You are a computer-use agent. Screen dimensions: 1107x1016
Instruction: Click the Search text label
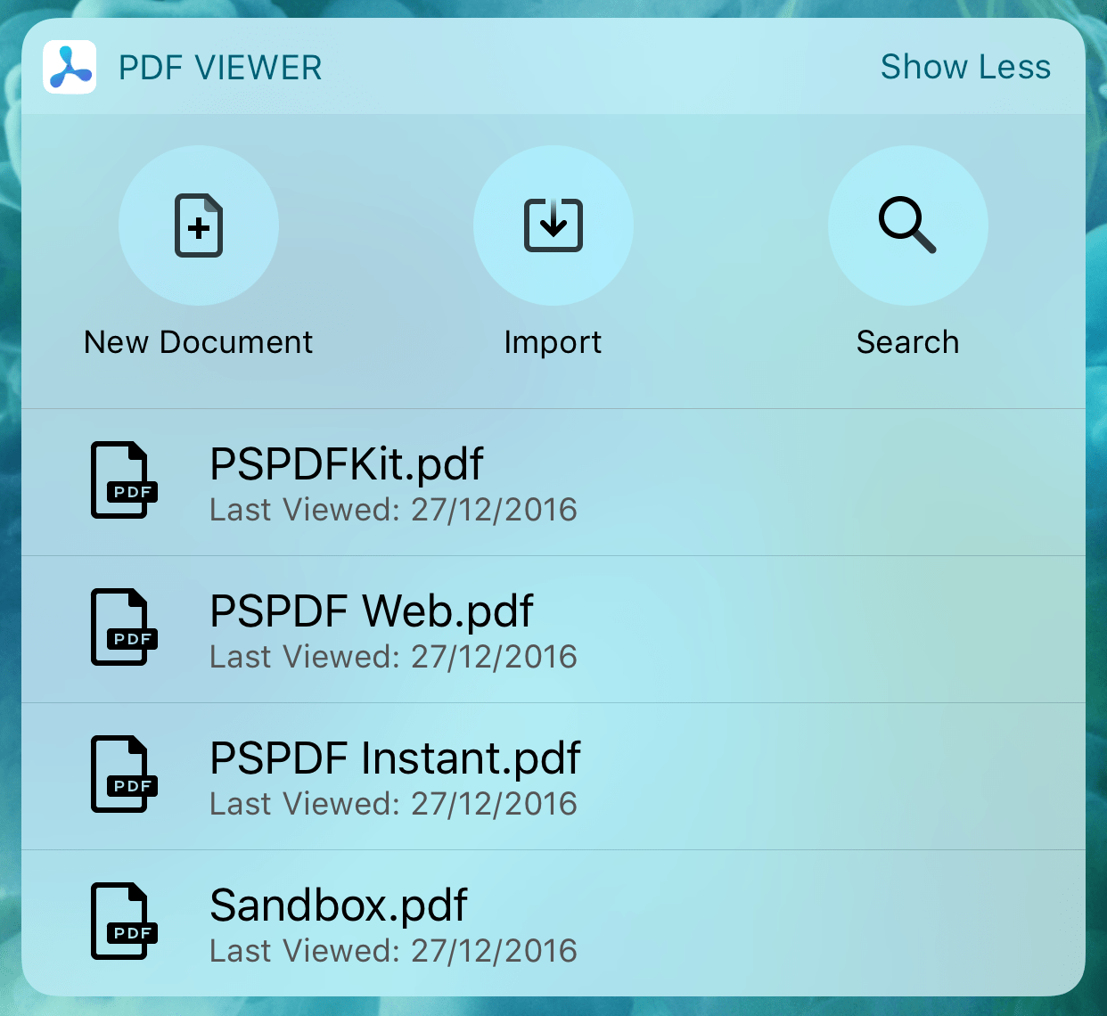907,342
